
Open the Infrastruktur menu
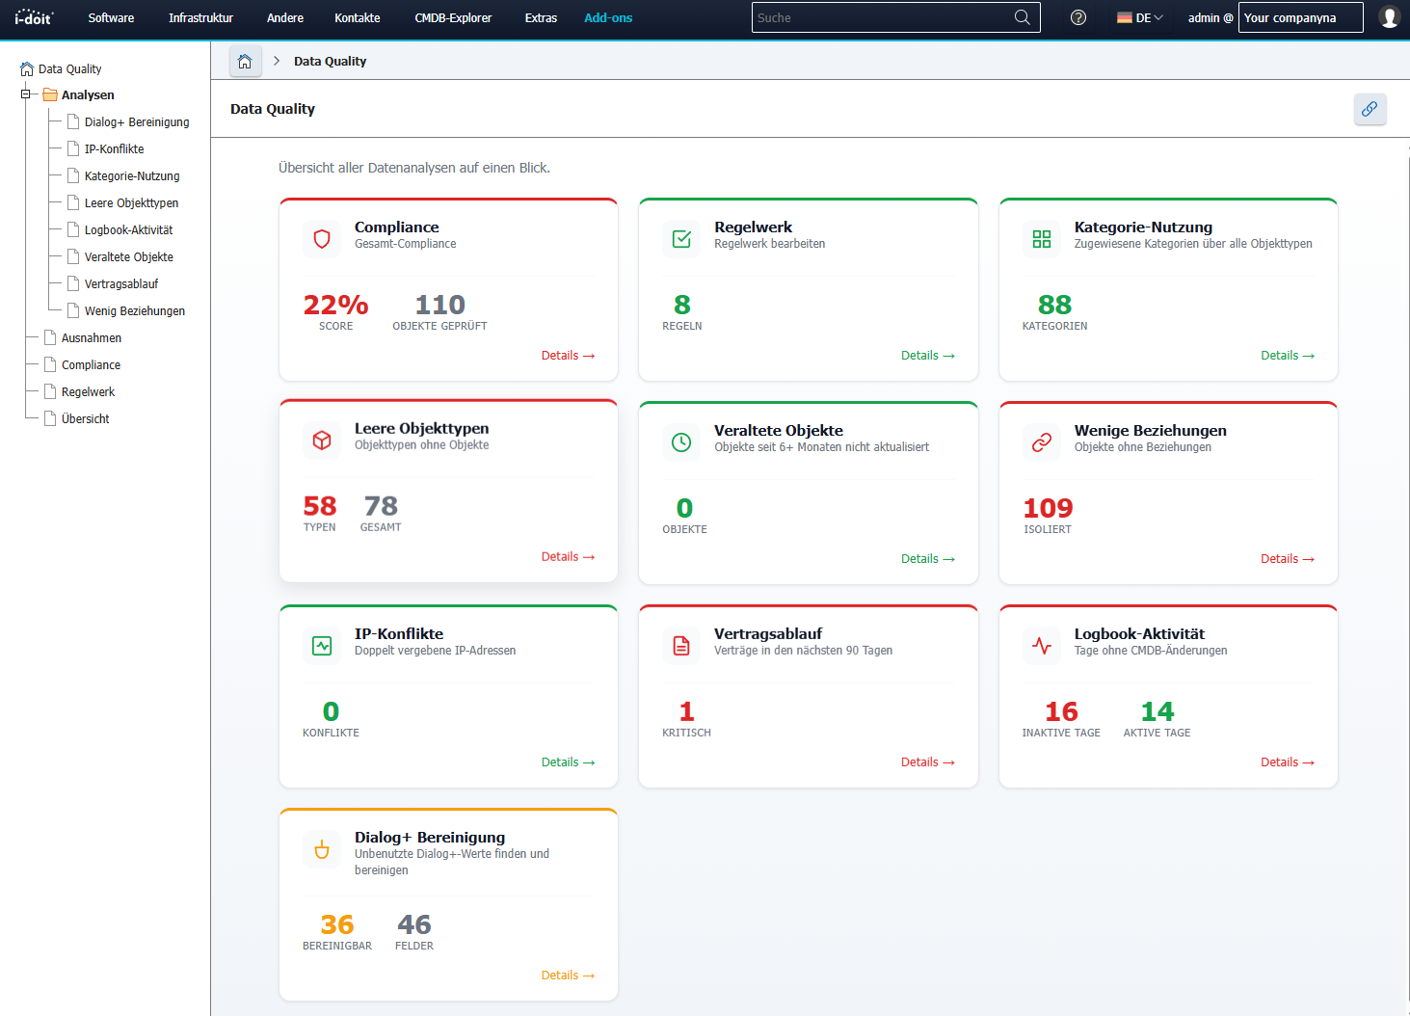(200, 17)
